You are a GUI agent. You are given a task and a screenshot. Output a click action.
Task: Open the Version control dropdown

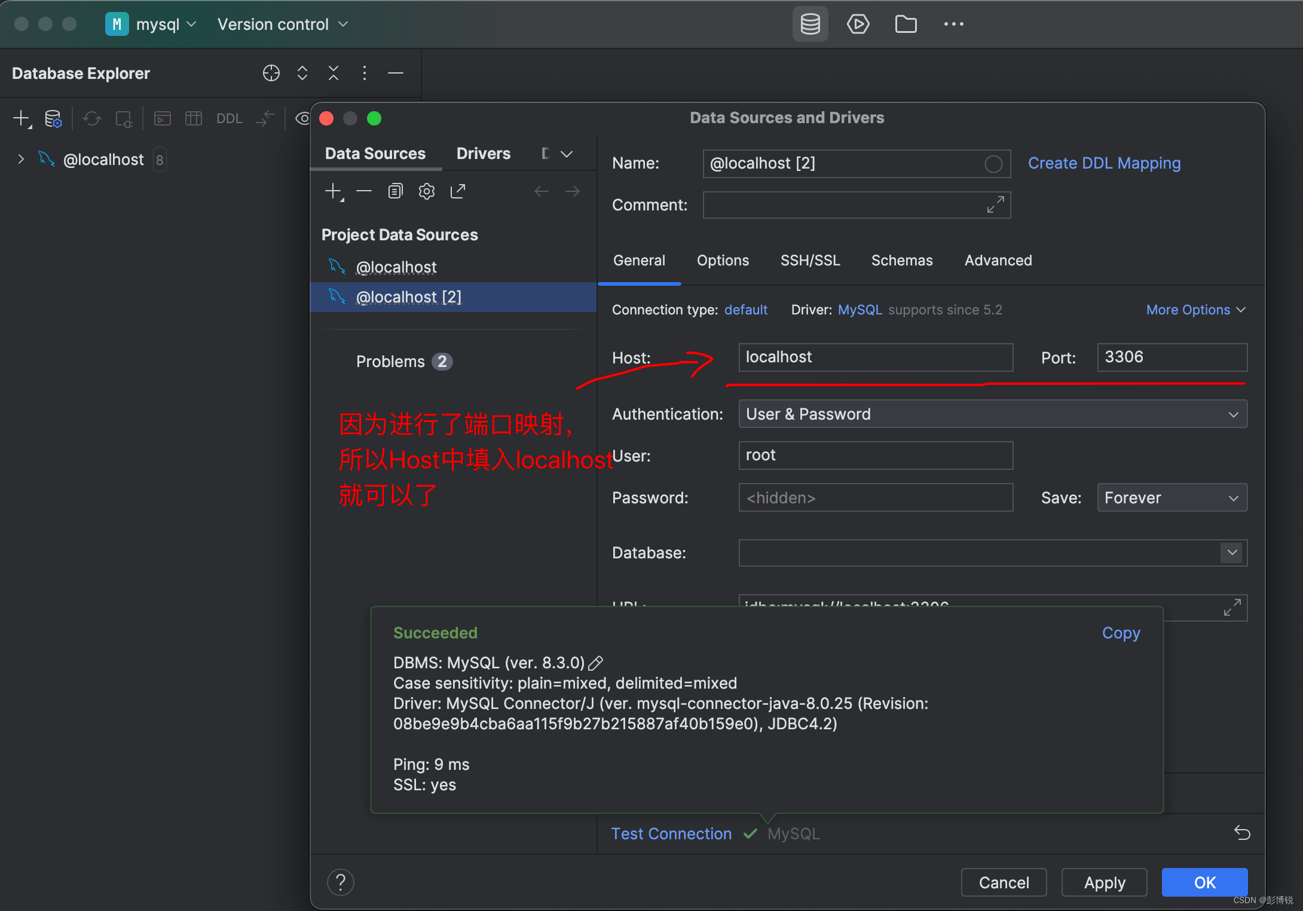point(282,24)
